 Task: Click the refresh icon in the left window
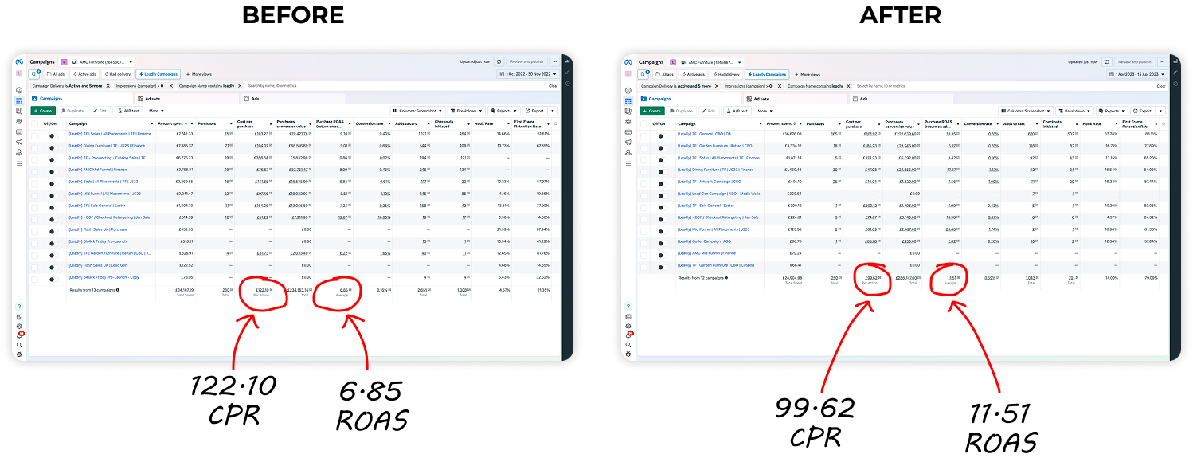[x=499, y=61]
